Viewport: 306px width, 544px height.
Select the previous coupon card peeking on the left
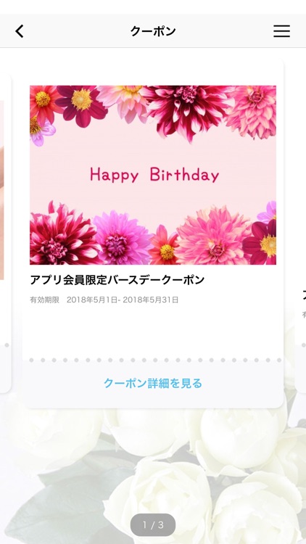[5, 232]
